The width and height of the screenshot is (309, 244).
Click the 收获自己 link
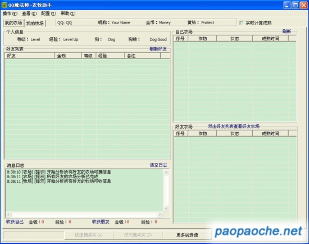[15, 222]
